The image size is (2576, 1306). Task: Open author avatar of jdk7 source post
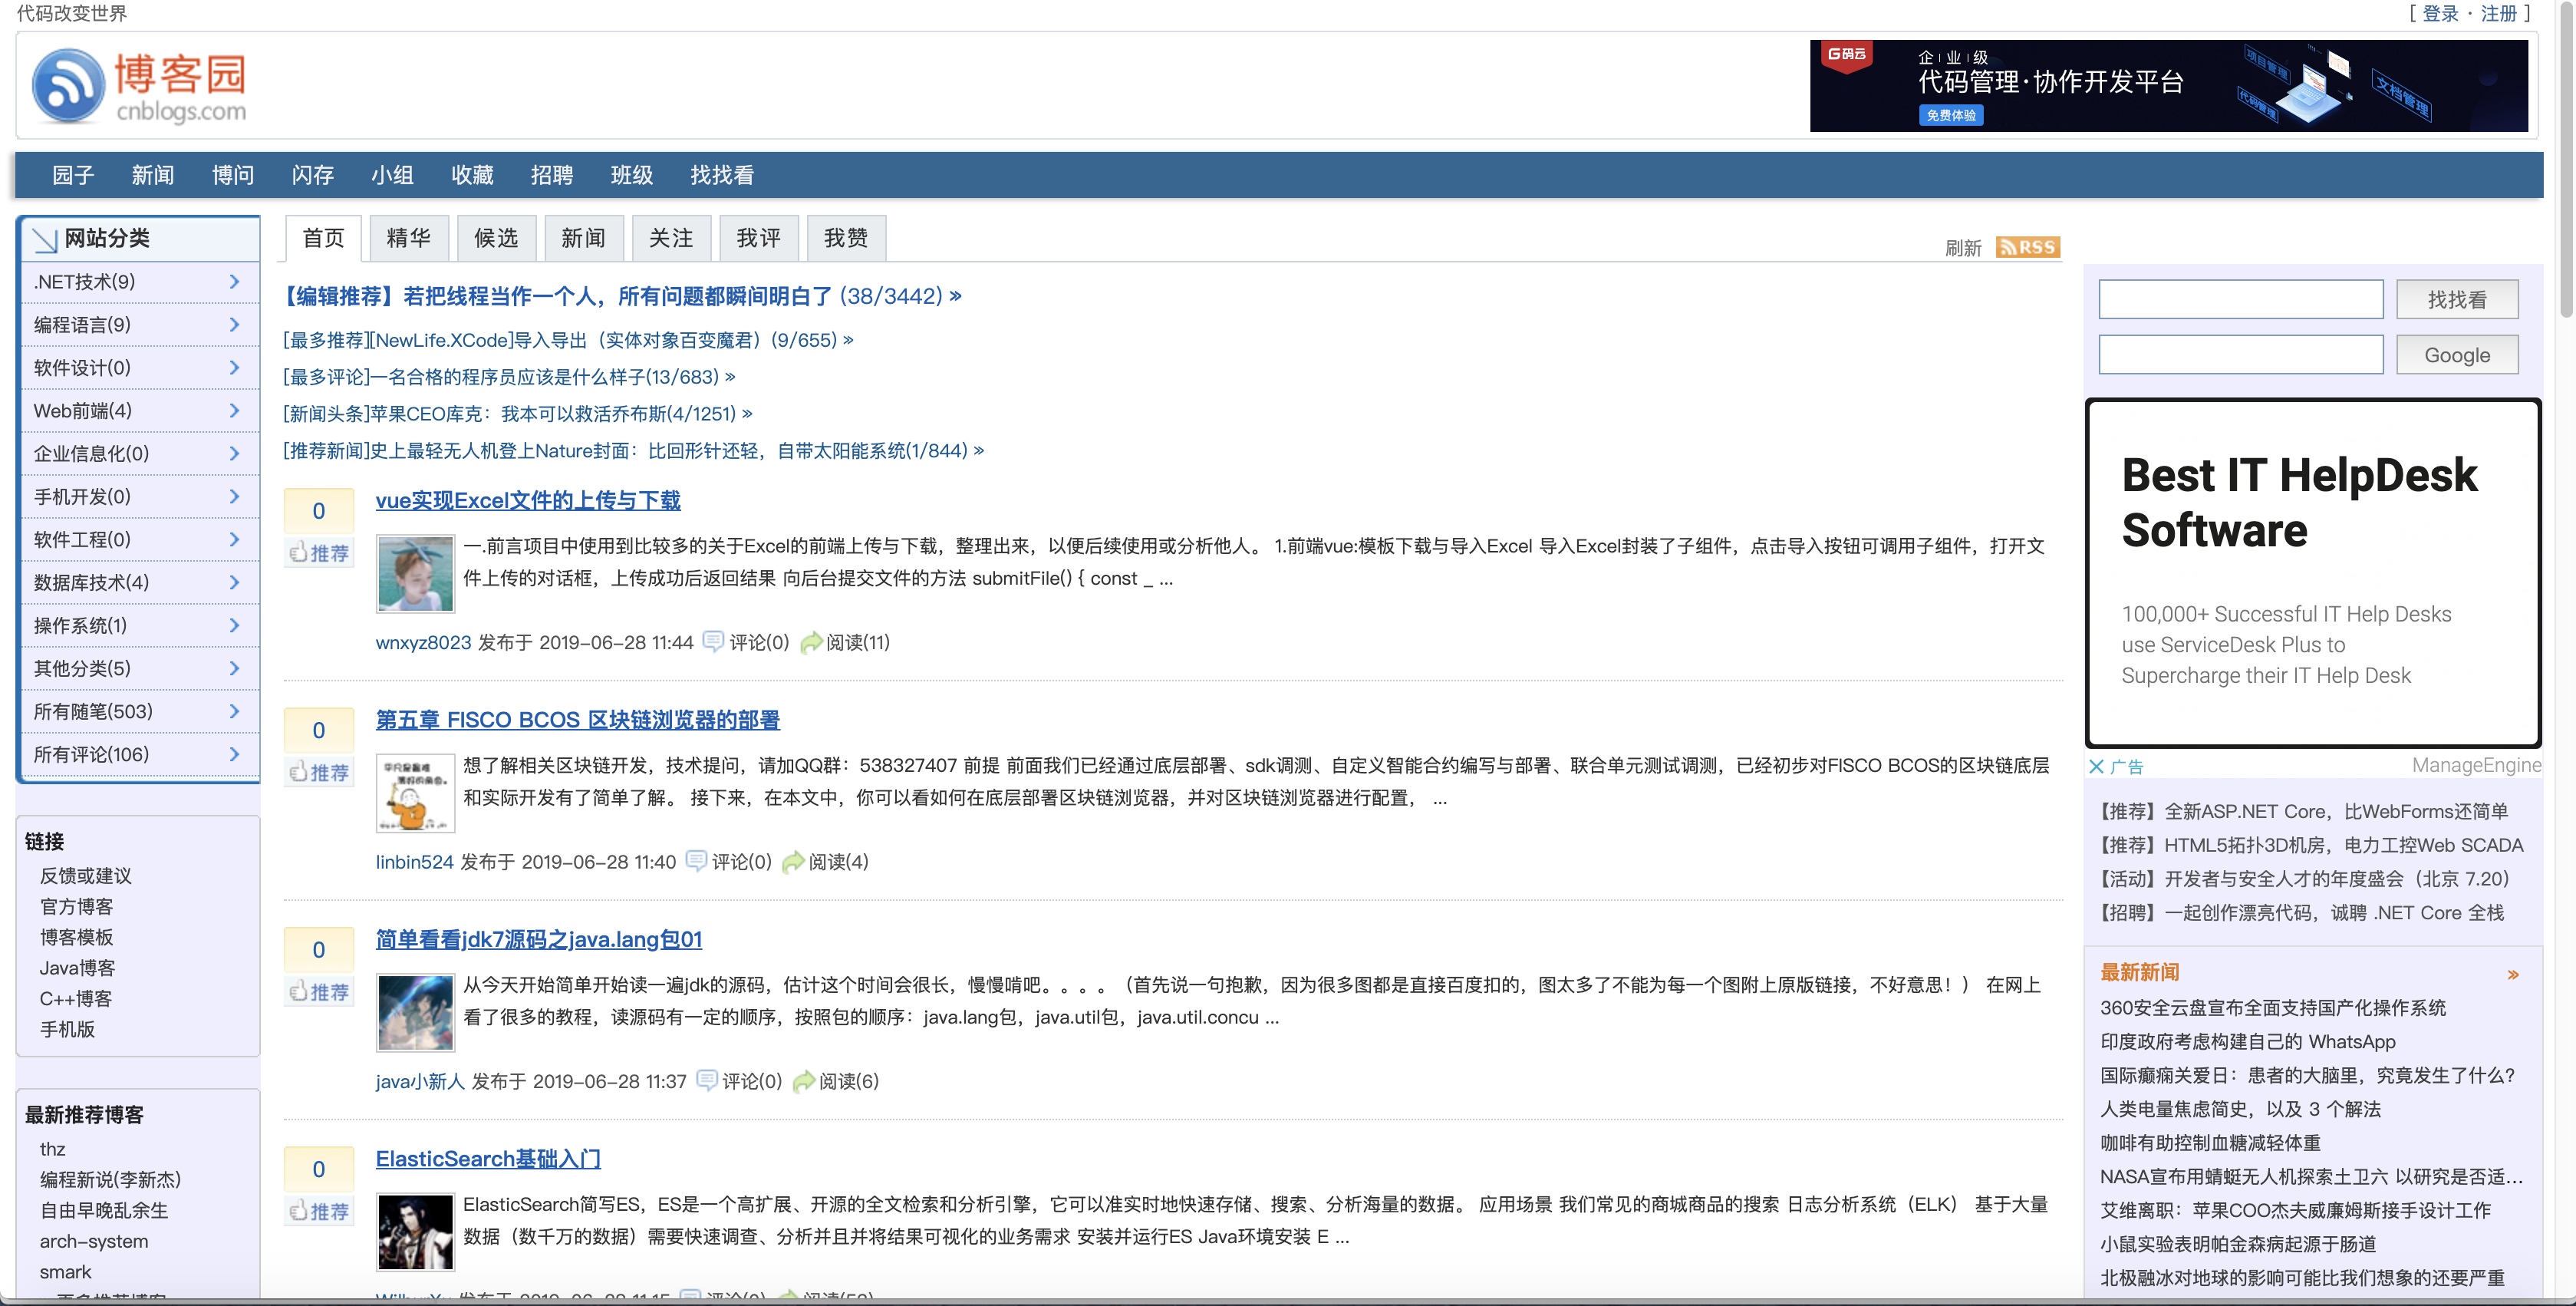coord(415,1012)
